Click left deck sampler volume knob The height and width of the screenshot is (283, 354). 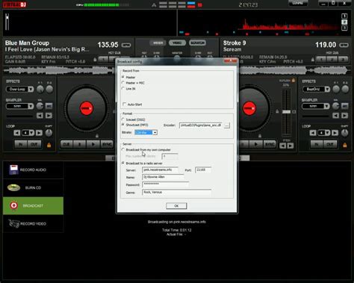(40, 106)
